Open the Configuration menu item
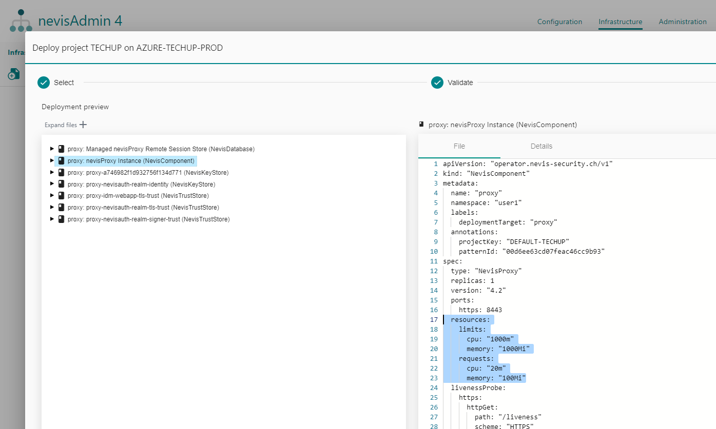 (559, 22)
